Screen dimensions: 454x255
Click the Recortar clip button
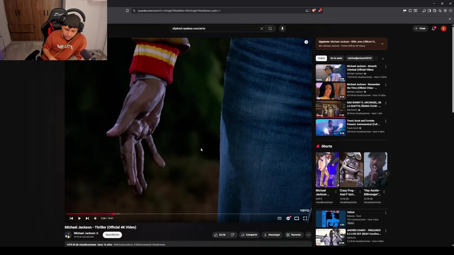coord(294,235)
